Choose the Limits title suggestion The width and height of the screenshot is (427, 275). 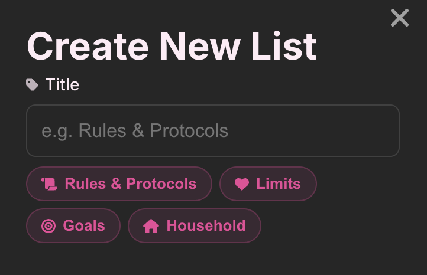tap(268, 184)
